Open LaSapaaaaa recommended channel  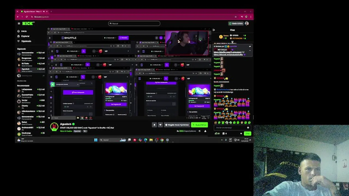[x=31, y=90]
